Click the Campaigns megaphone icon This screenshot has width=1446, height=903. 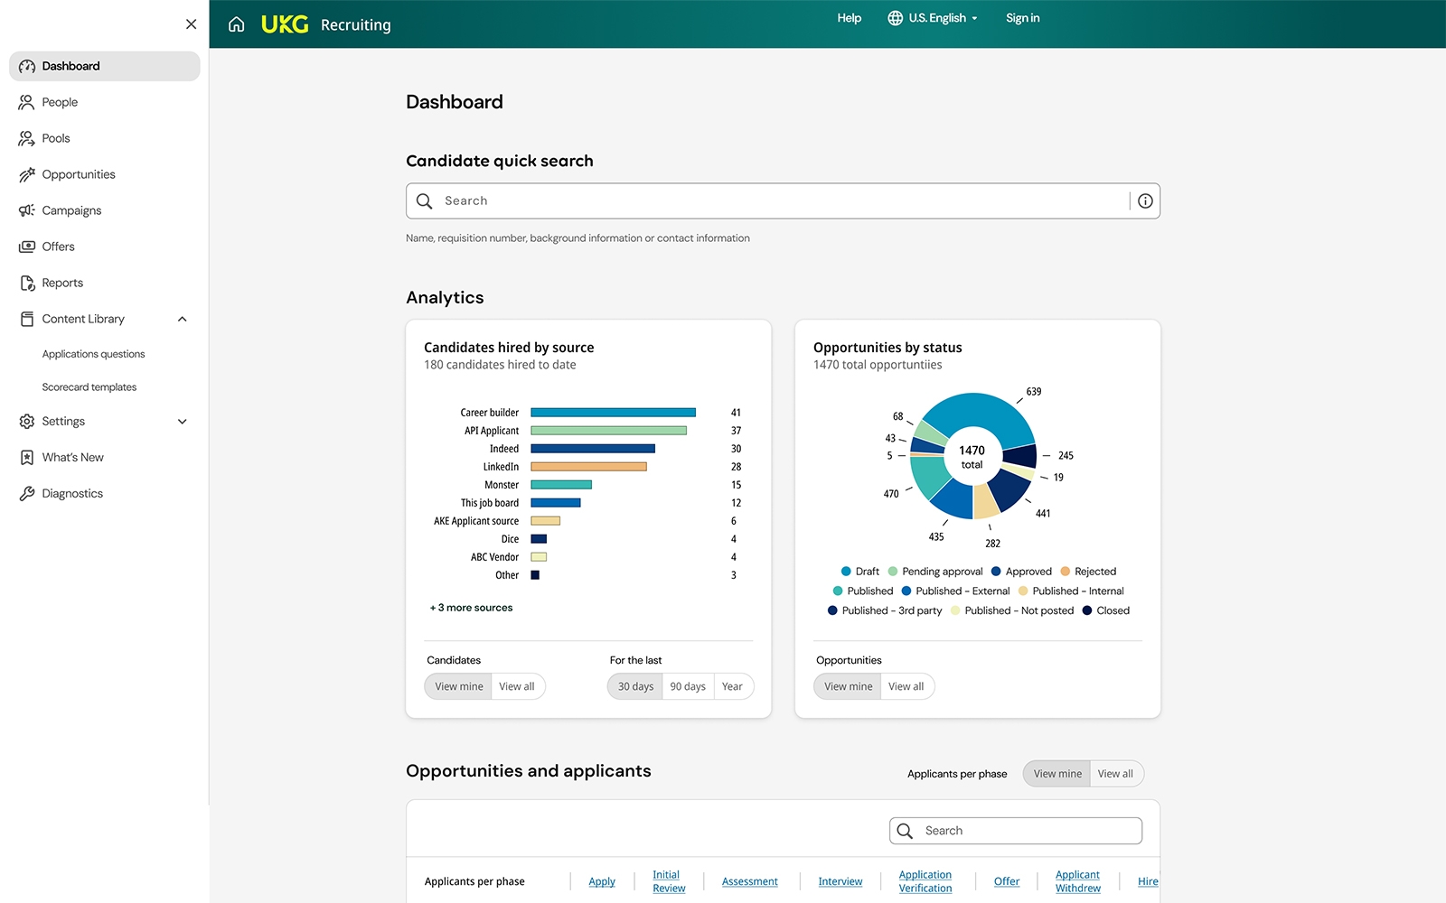(27, 210)
